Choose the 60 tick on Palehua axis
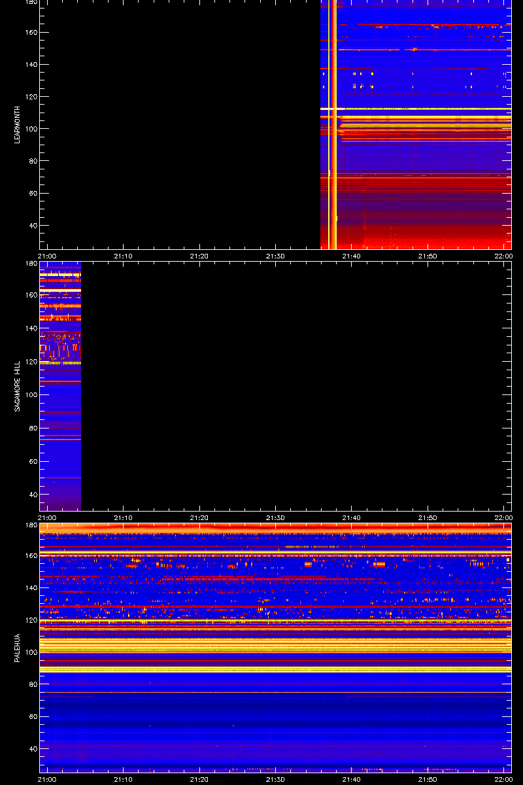 [x=33, y=717]
